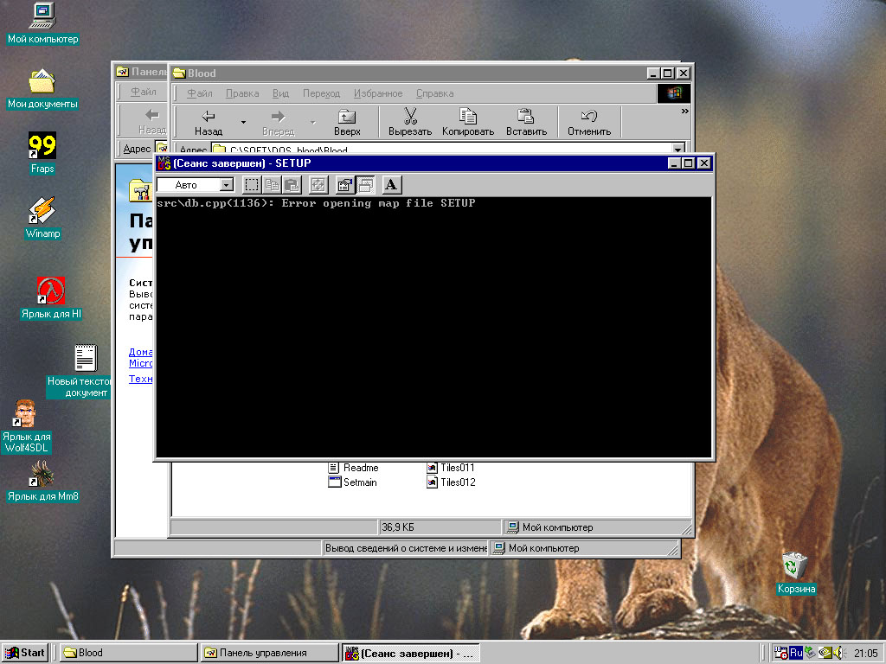Viewport: 886px width, 664px height.
Task: Click the Paste icon in DOS toolbar
Action: pyautogui.click(x=292, y=184)
